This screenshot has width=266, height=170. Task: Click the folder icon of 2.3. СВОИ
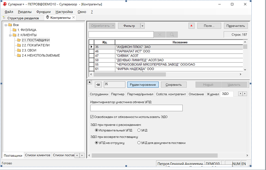[19, 50]
